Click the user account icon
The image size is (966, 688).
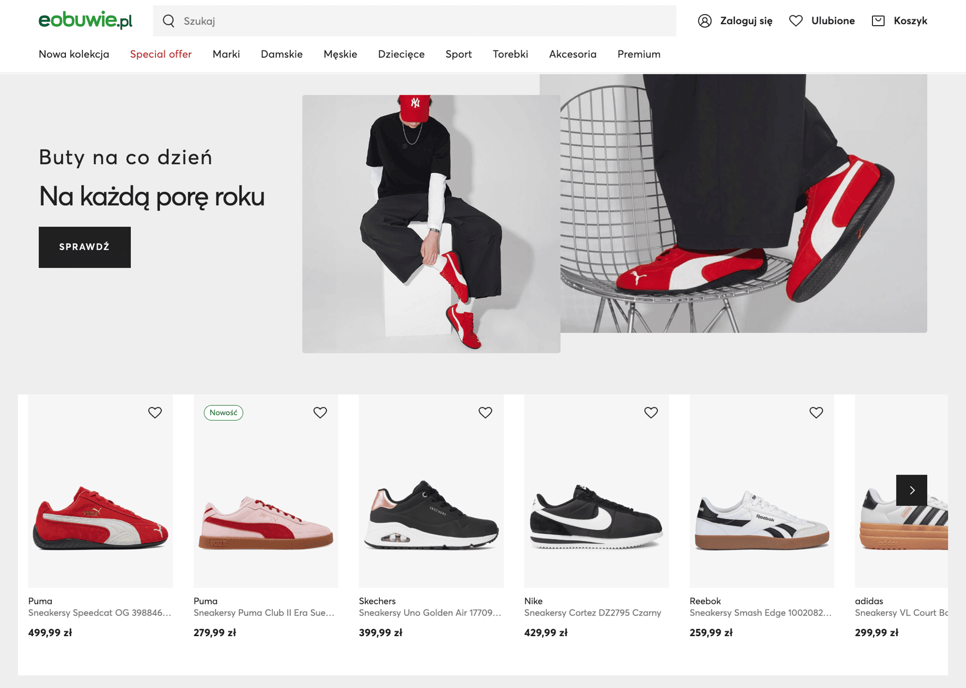[x=704, y=21]
